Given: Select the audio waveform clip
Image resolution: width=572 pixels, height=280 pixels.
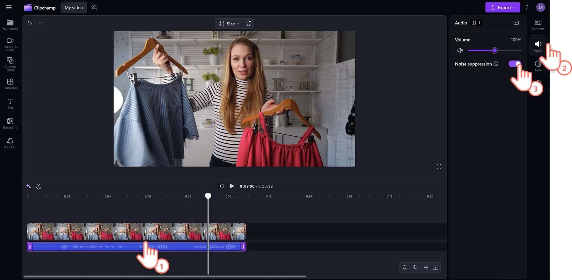Looking at the screenshot, I should tap(136, 247).
